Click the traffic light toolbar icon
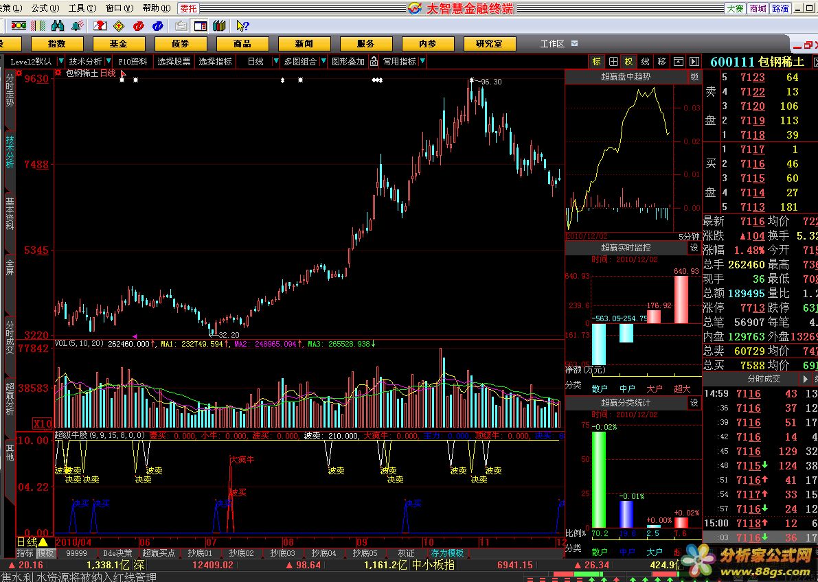Screen dimensions: 818x582 pyautogui.click(x=19, y=25)
